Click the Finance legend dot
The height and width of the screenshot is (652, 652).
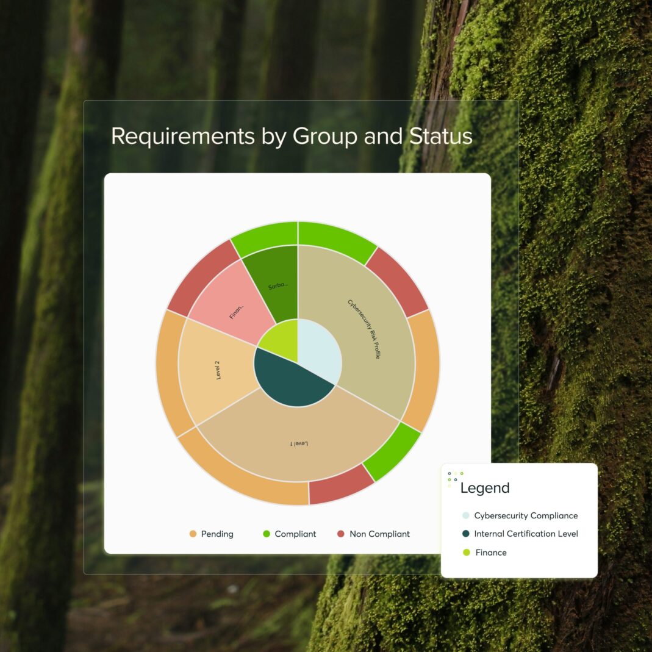click(466, 553)
